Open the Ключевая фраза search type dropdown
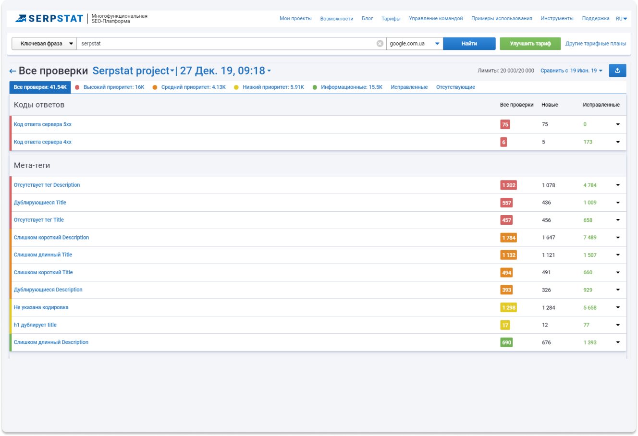Viewport: 638px width, 436px height. pyautogui.click(x=44, y=44)
